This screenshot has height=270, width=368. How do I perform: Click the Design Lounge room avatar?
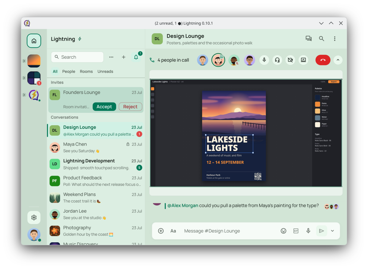tap(157, 39)
